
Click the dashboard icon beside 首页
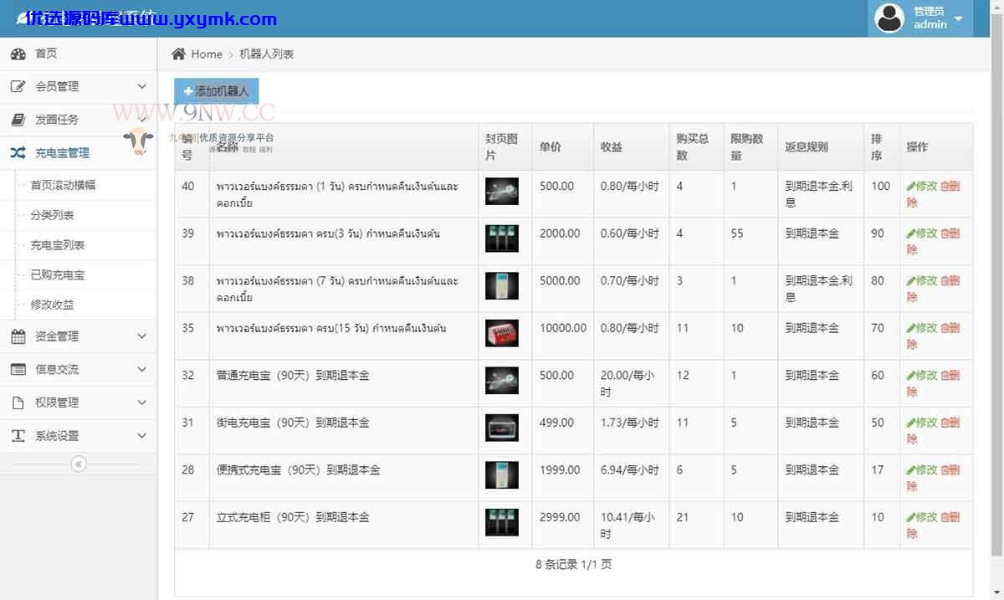tap(18, 54)
